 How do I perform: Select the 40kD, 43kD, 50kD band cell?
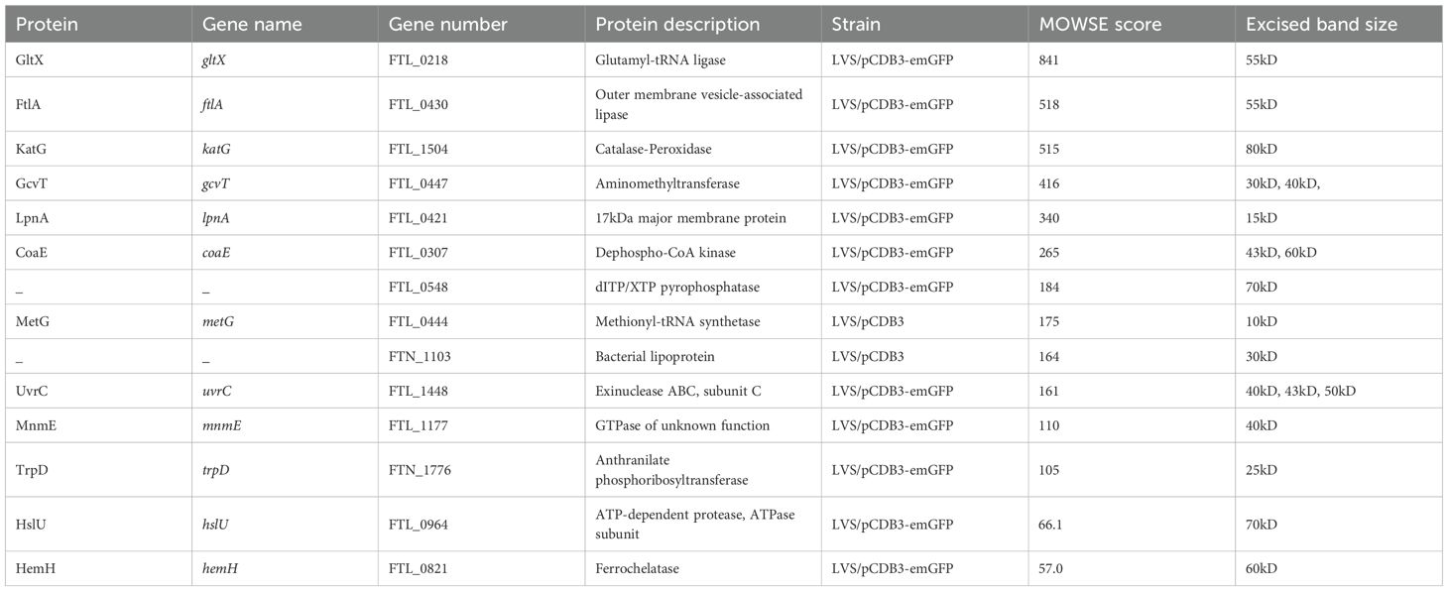(1300, 391)
